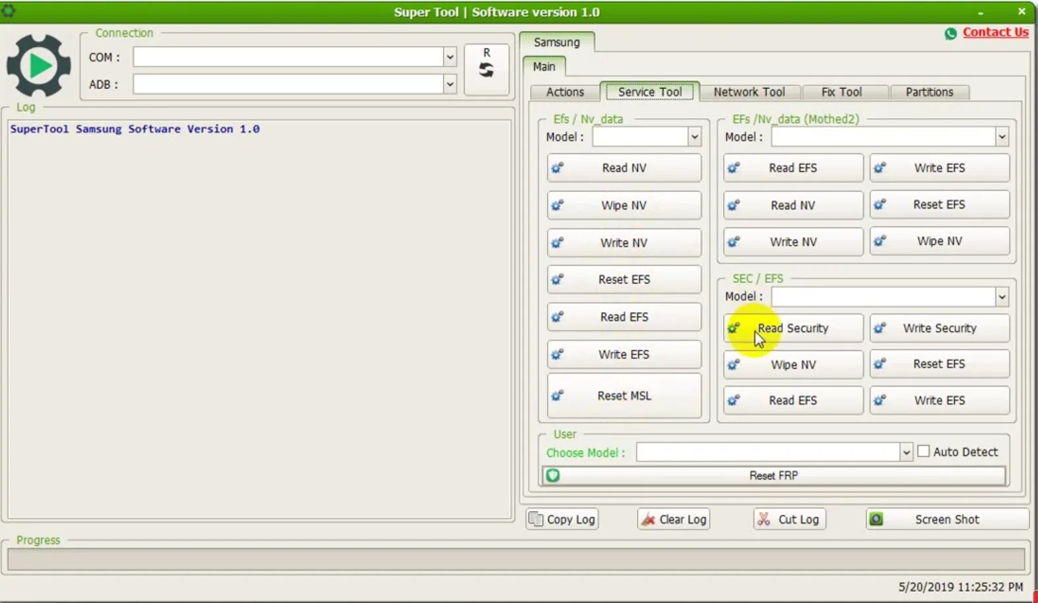
Task: Switch to the Fix Tool tab
Action: [x=841, y=92]
